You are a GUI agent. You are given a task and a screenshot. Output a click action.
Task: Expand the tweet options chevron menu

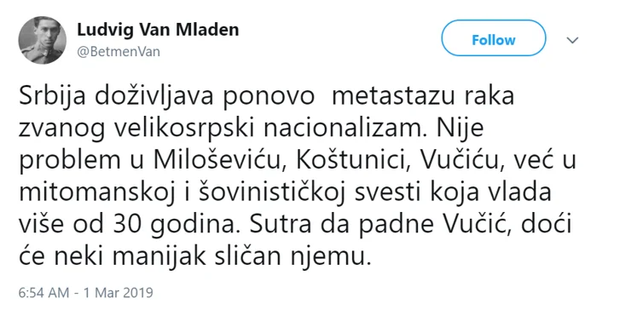pyautogui.click(x=572, y=40)
